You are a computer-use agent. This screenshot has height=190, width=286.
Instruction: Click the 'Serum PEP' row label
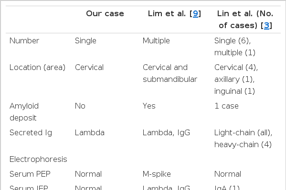(30, 174)
